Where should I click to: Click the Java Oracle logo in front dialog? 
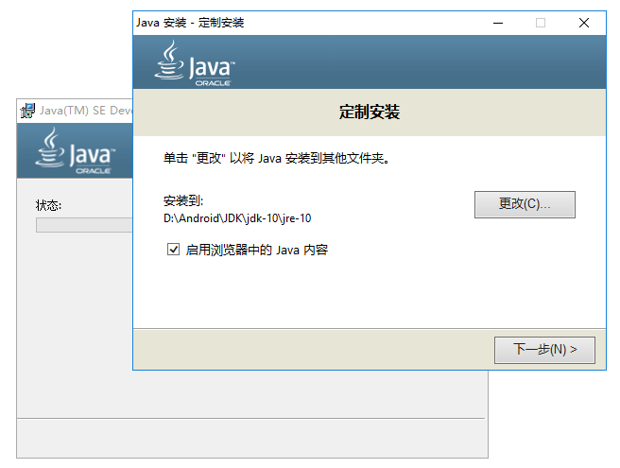point(195,63)
